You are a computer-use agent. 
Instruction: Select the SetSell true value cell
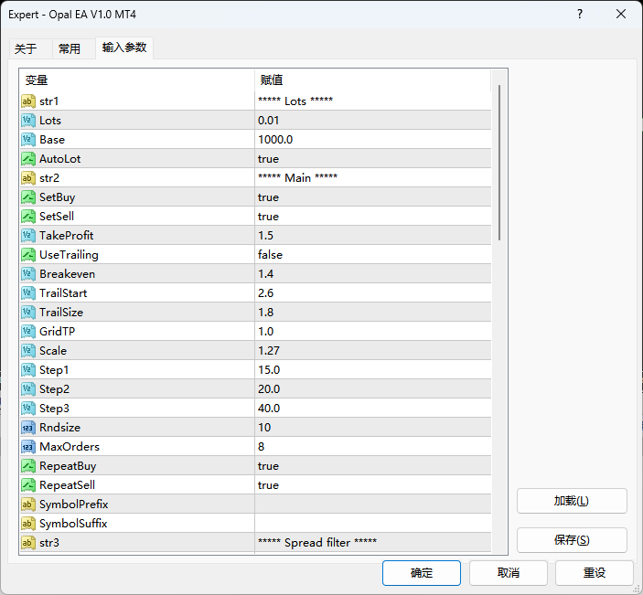(372, 217)
